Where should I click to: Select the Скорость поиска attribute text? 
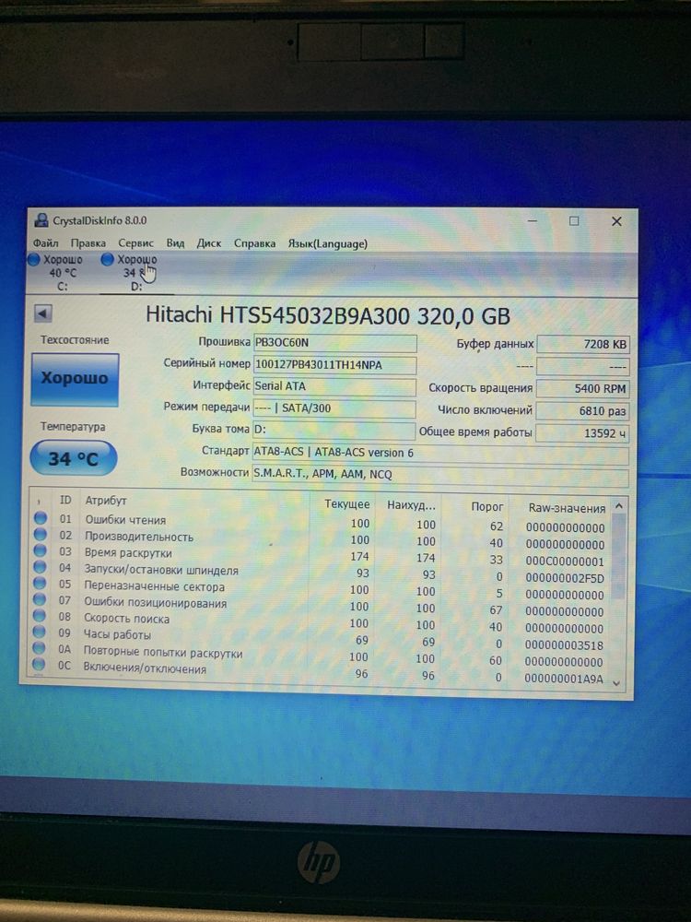tap(126, 619)
